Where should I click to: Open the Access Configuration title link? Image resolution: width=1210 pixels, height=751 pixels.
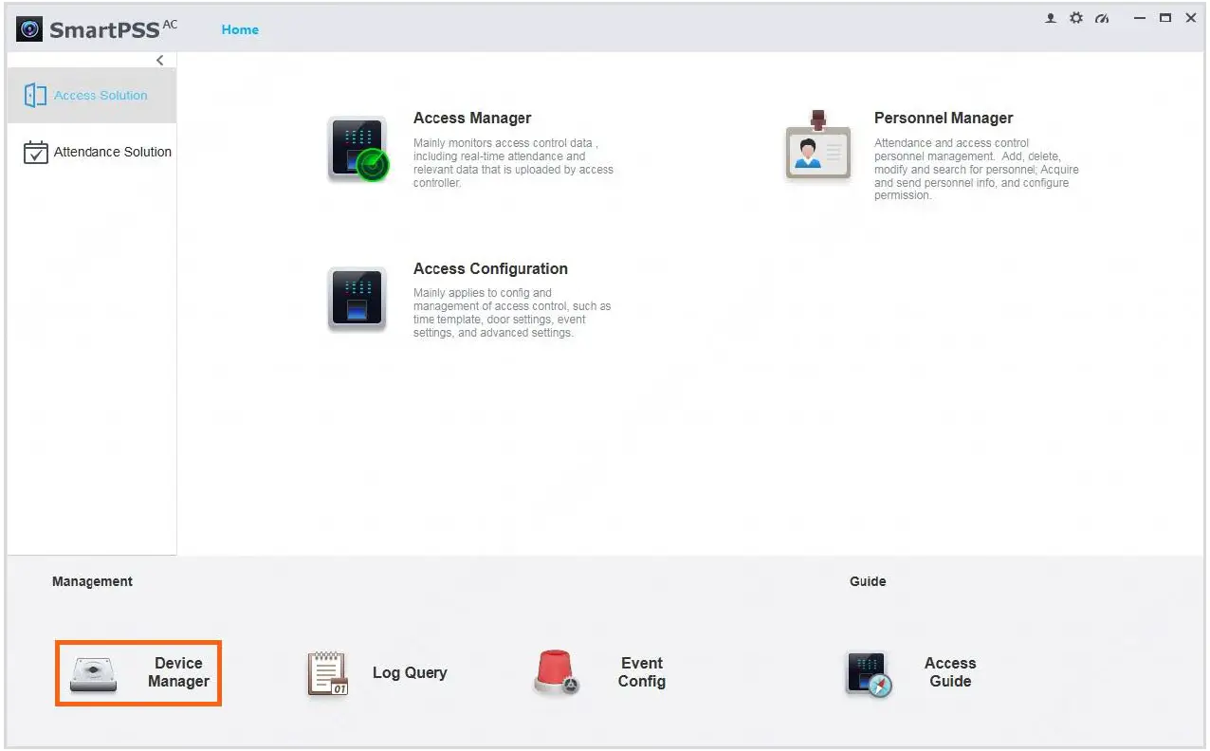(490, 269)
